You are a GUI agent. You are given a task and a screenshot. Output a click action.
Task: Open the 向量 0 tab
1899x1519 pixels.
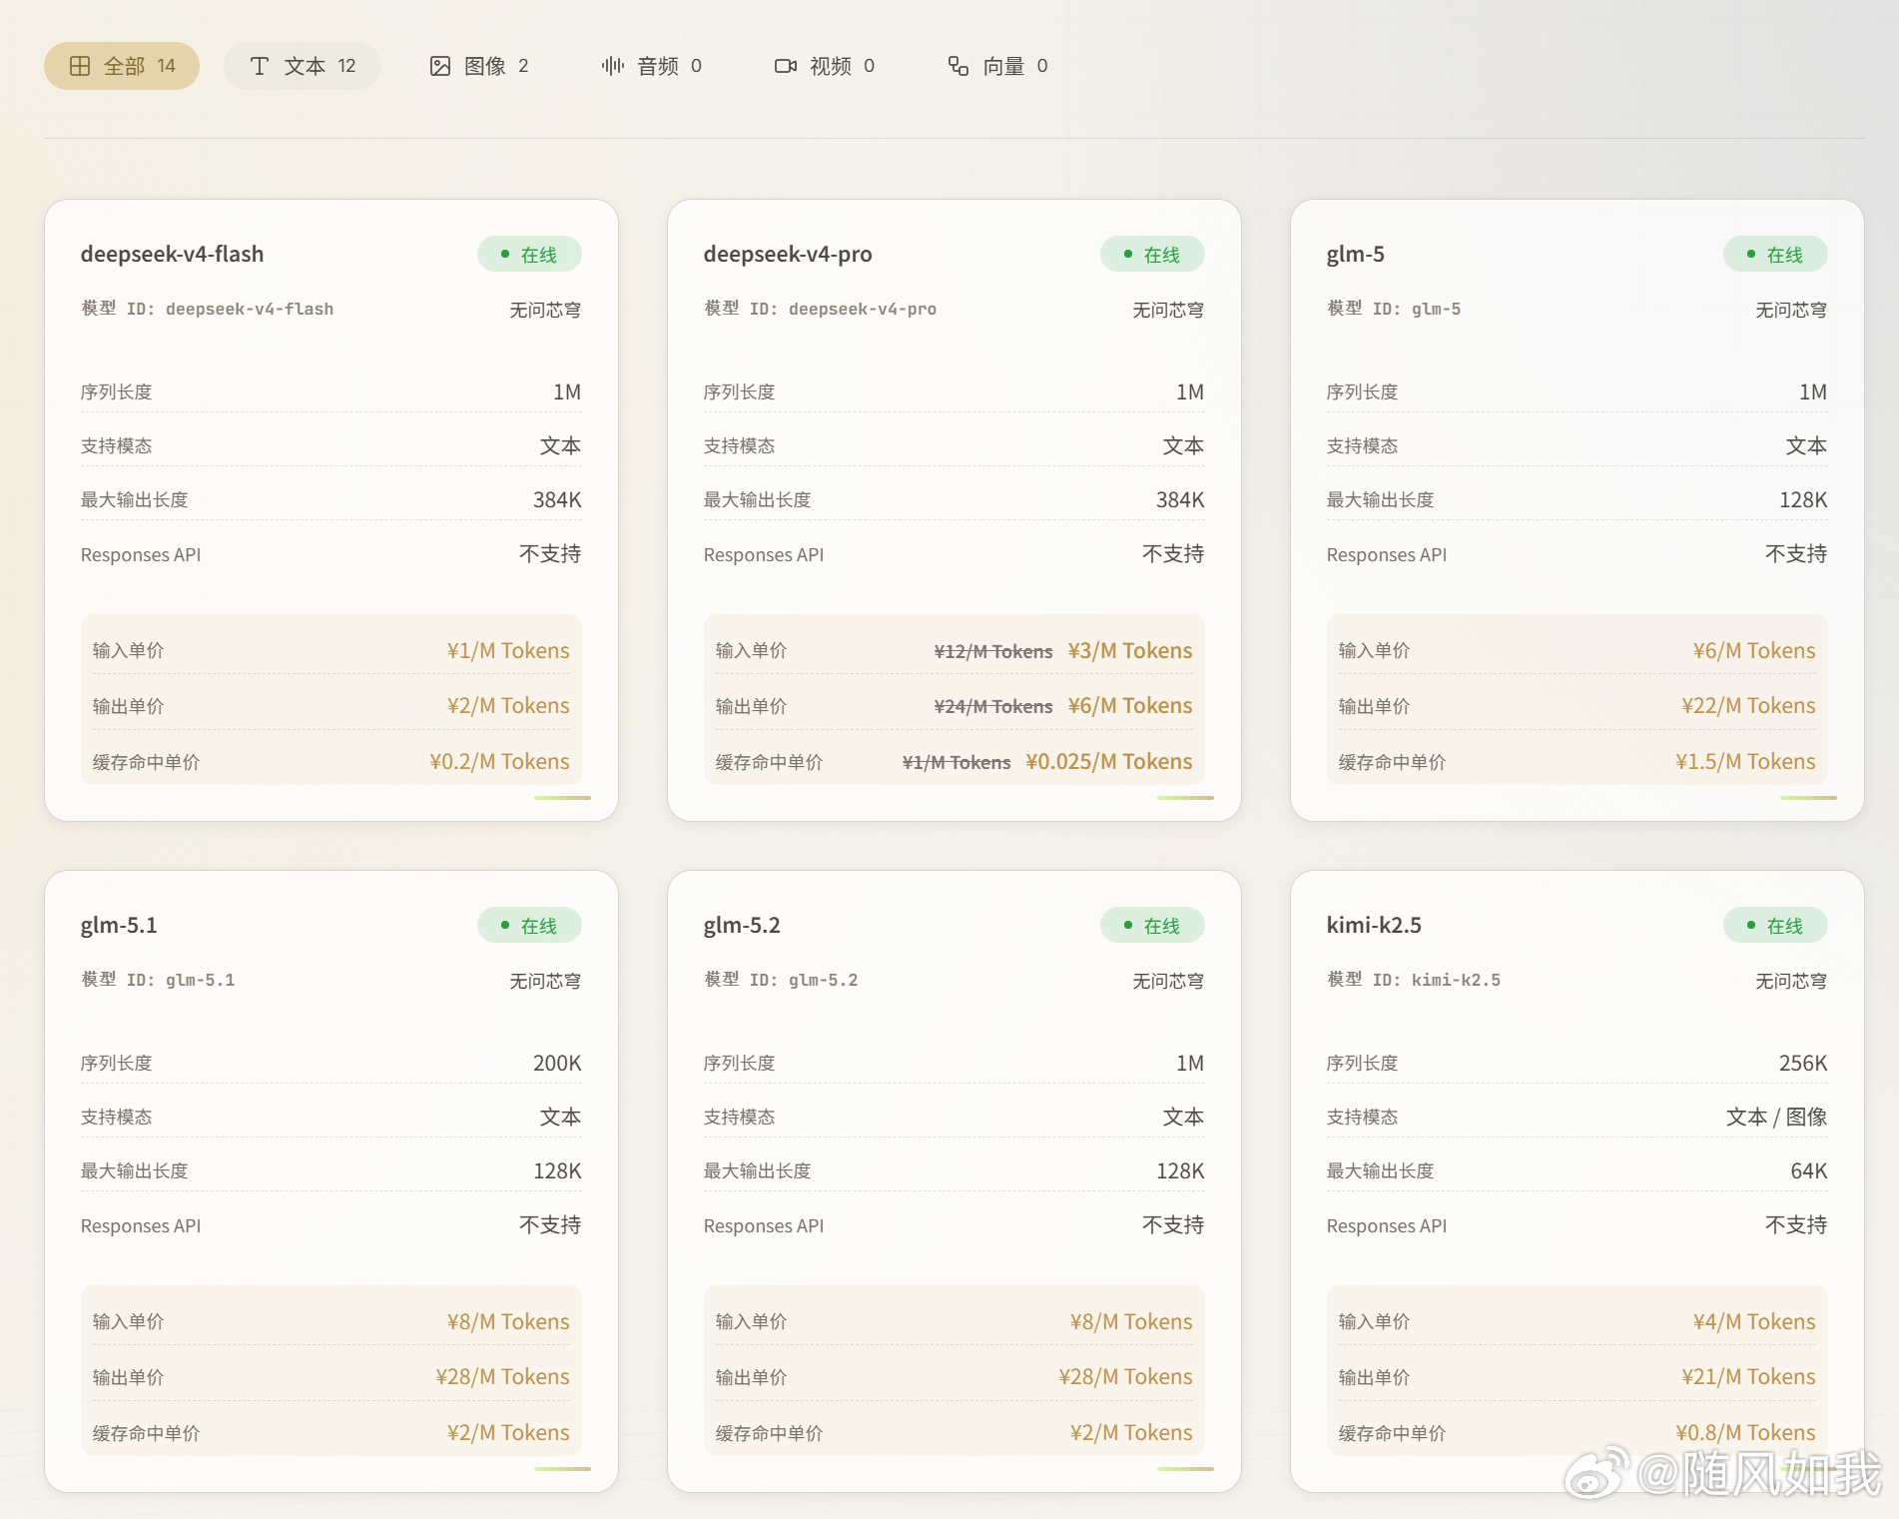[997, 66]
